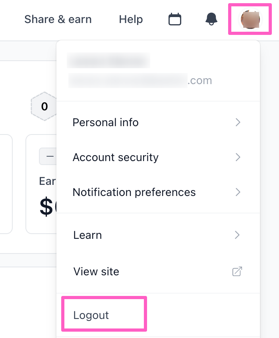279x338 pixels.
Task: Click the external link icon beside View site
Action: tap(237, 271)
